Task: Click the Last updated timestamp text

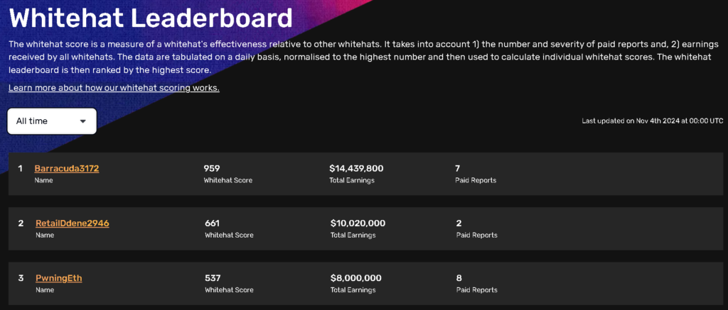Action: click(x=652, y=121)
